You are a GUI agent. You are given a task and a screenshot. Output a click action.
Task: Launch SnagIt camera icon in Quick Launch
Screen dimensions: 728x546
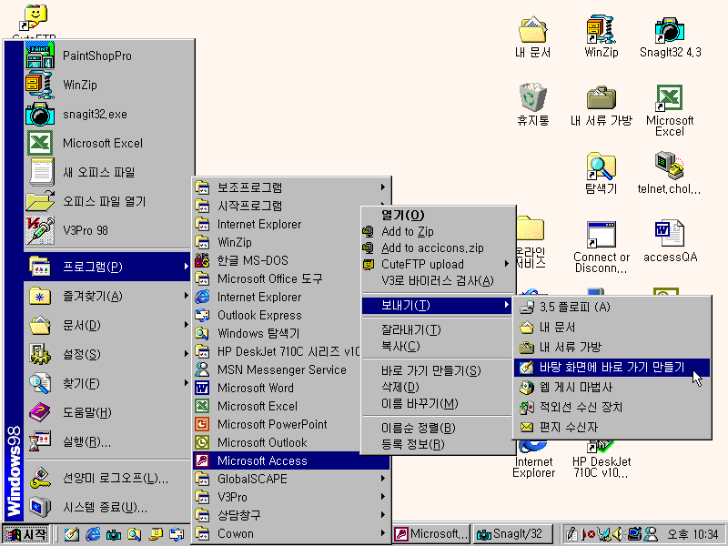point(114,534)
